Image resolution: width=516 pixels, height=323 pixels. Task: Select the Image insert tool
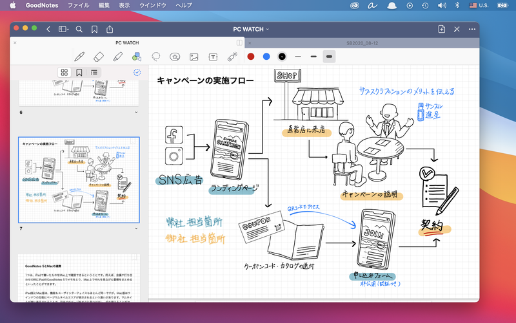194,57
